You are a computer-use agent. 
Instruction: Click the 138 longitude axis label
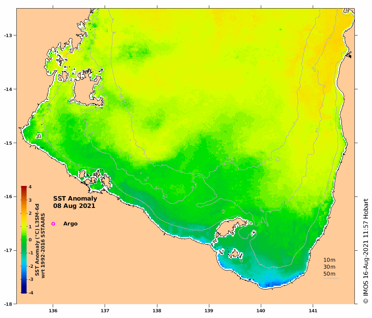157,311
